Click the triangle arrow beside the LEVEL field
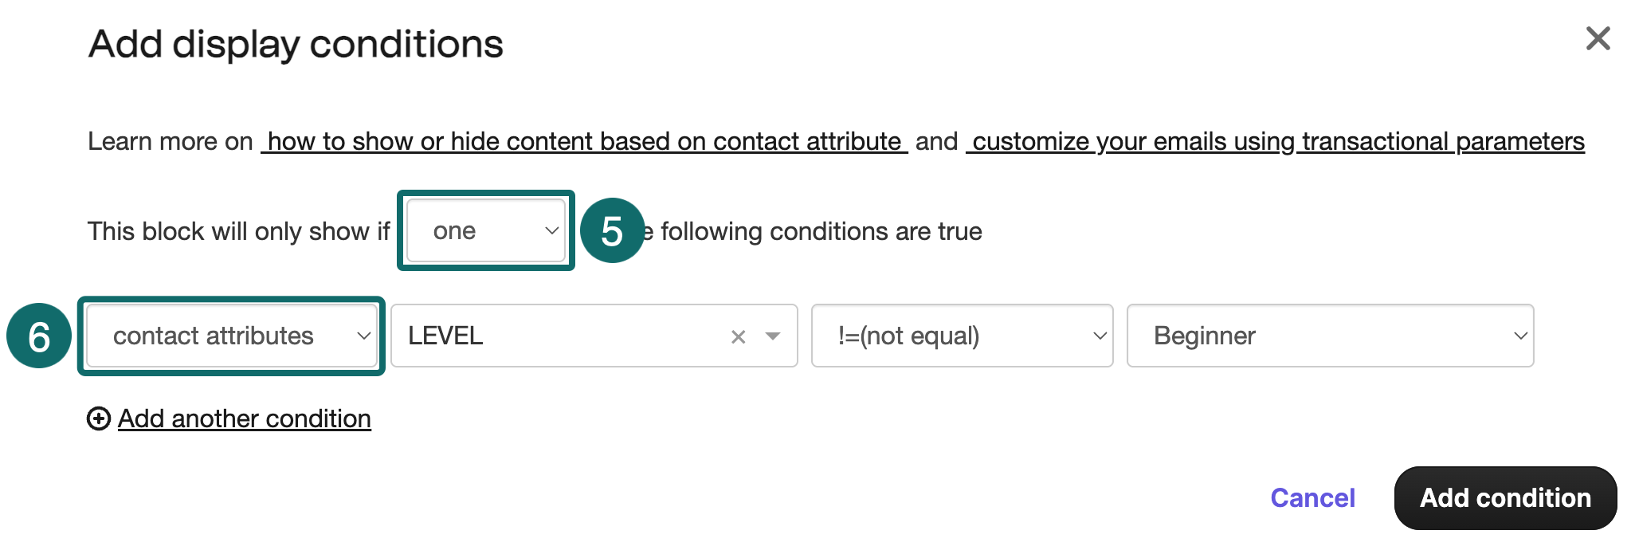 point(771,336)
